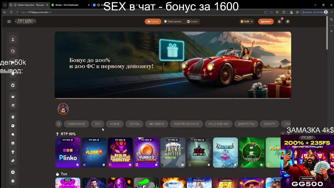This screenshot has height=188, width=334.
Task: Open Jacks or Better Double Up thumbnail
Action: click(173, 152)
